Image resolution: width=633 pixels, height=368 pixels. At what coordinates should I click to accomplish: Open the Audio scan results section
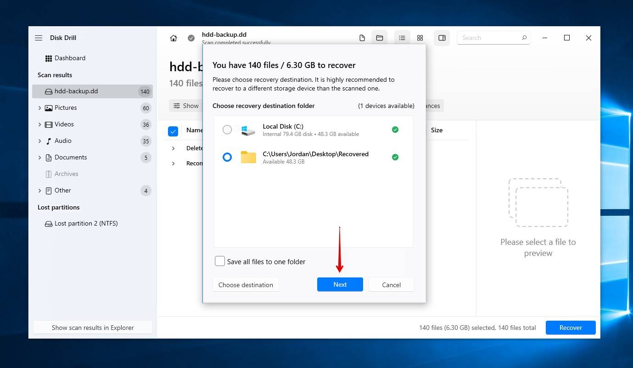[63, 141]
